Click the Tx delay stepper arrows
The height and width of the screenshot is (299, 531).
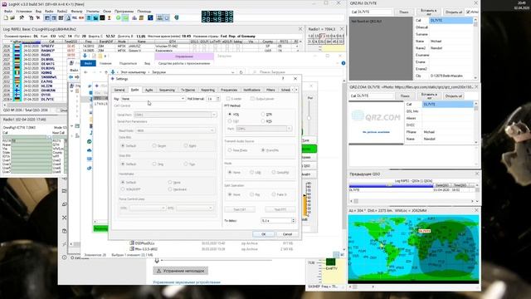coord(293,221)
